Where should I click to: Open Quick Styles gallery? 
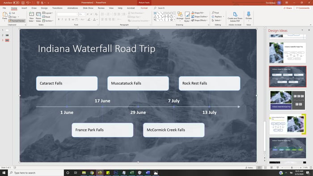click(x=187, y=17)
